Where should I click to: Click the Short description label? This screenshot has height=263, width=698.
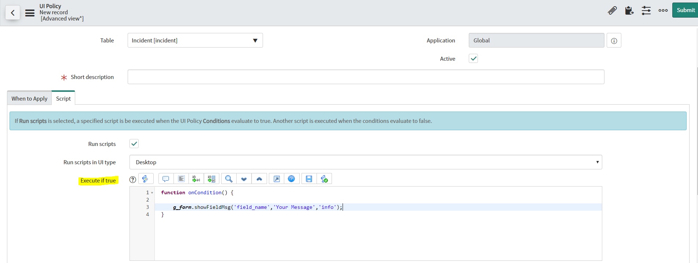(x=92, y=77)
